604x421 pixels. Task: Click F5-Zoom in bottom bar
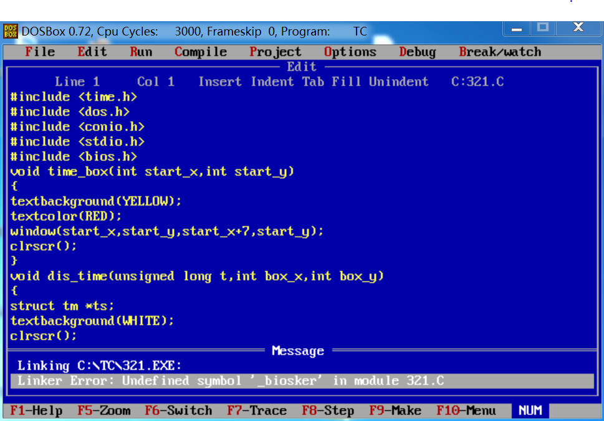pos(103,410)
